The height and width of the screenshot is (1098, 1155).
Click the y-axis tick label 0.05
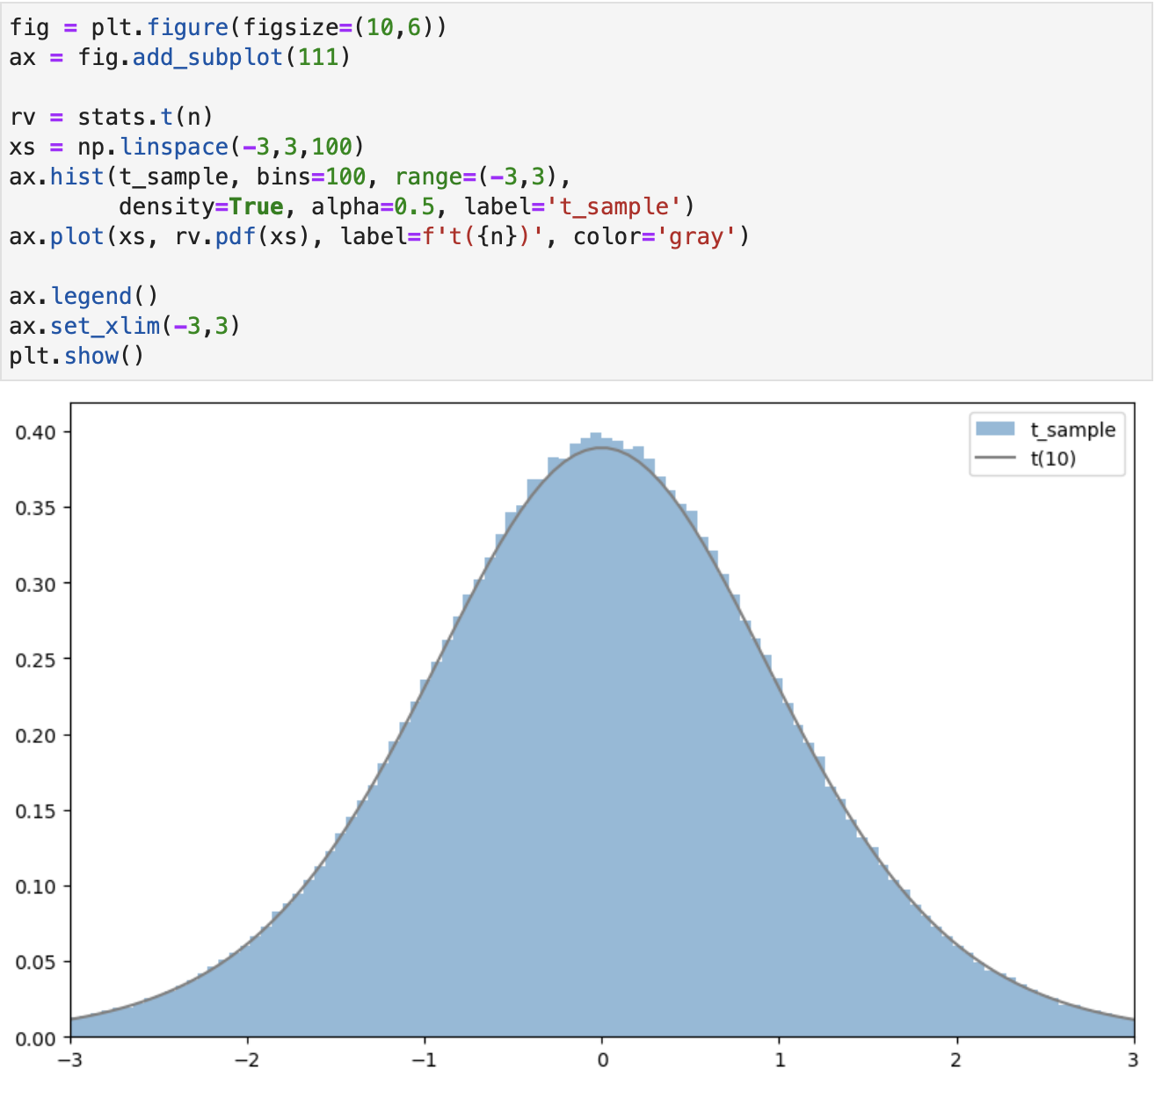pyautogui.click(x=36, y=962)
